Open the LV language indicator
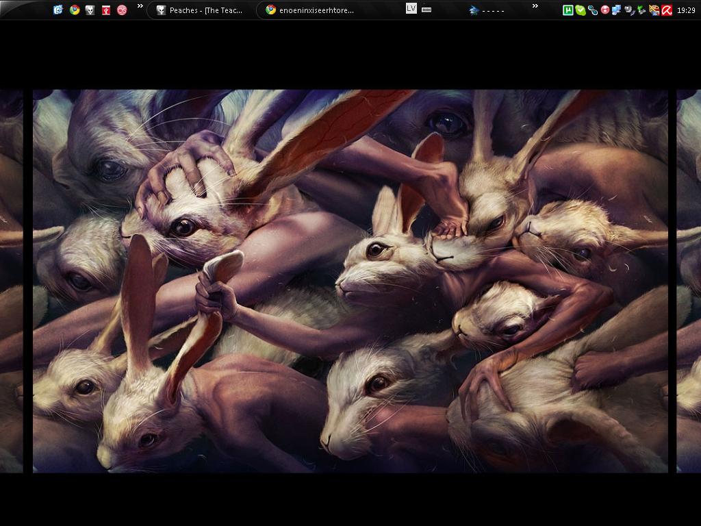 tap(411, 8)
